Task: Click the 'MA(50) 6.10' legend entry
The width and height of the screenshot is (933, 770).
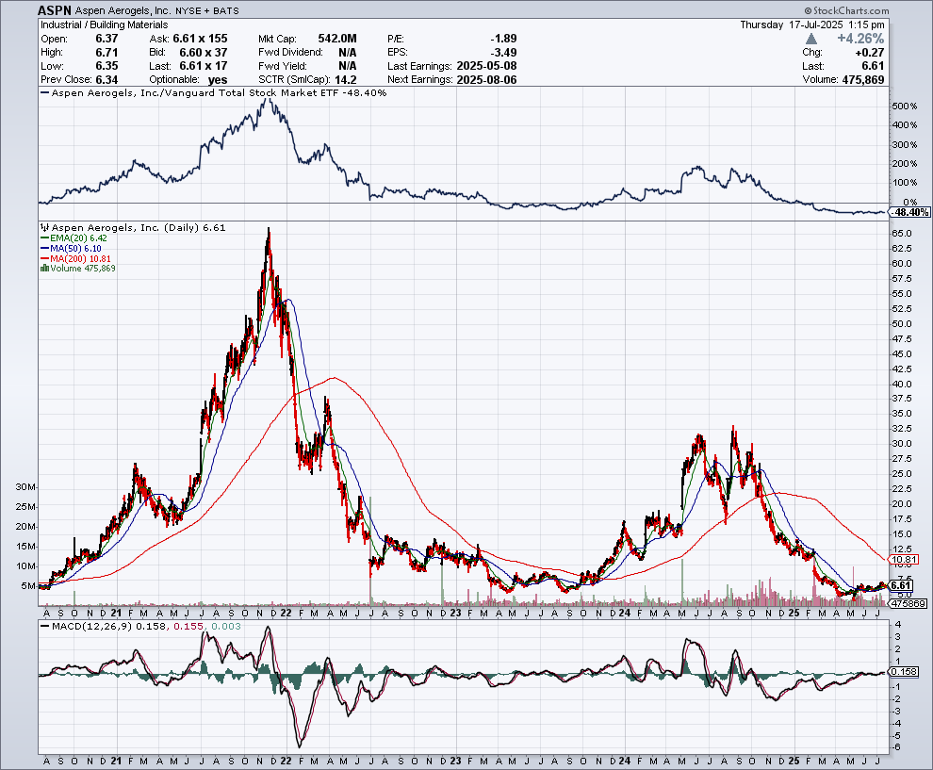Action: [x=72, y=249]
